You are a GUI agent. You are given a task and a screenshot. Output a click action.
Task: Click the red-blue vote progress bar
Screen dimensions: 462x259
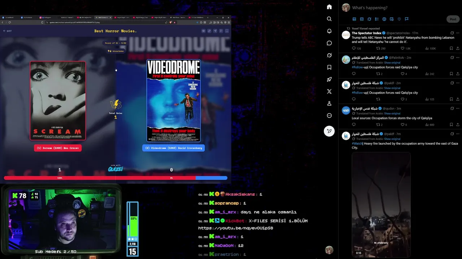[115, 178]
